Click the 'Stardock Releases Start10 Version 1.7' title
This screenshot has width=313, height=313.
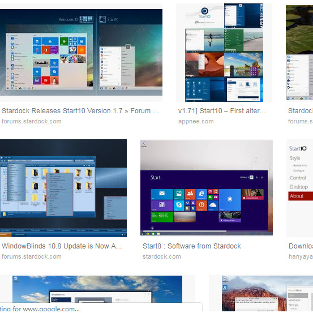pos(80,111)
